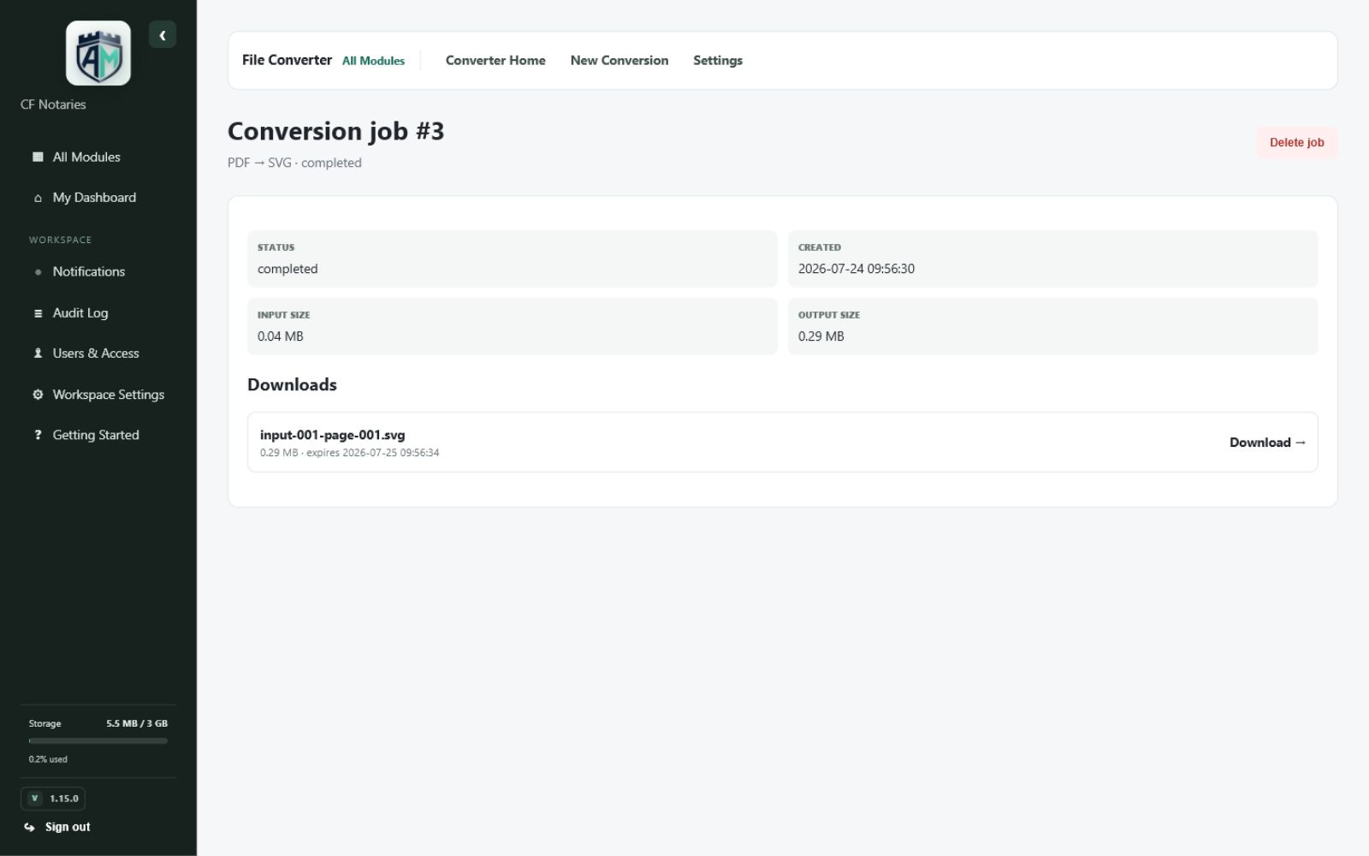Click the AM shield logo
The width and height of the screenshot is (1369, 856).
click(98, 53)
